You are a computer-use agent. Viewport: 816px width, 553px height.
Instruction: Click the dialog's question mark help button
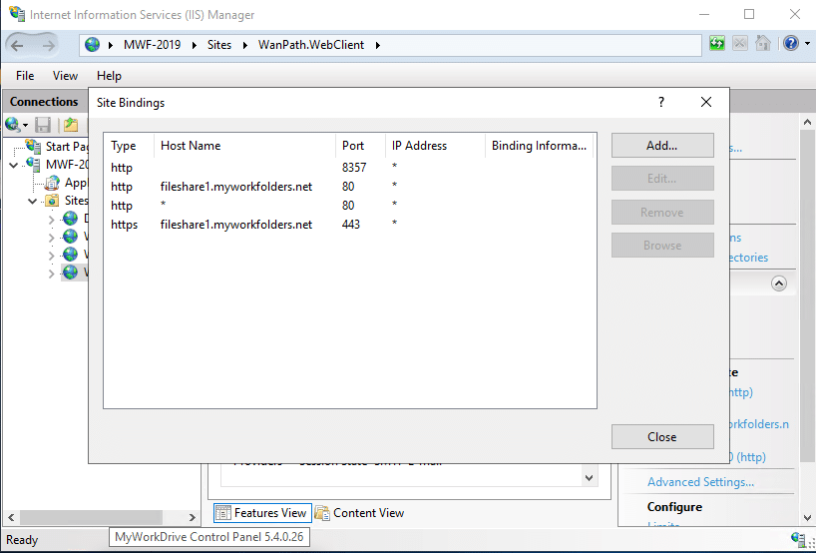(x=660, y=102)
